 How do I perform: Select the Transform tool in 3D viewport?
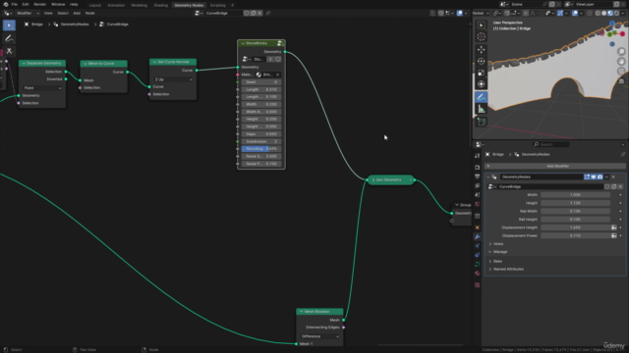pyautogui.click(x=481, y=84)
